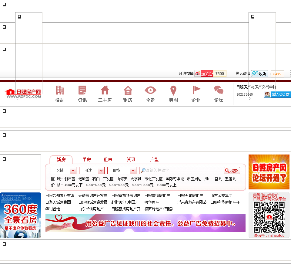Viewport: 291px width, 265px height.
Task: Click the Tencent Weibo 收听 button
Action: pyautogui.click(x=260, y=74)
